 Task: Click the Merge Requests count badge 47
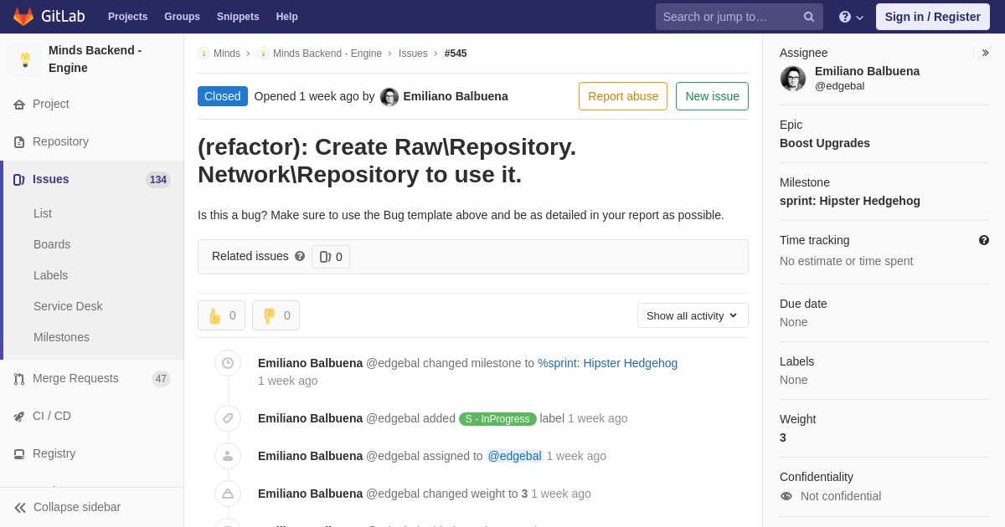(x=161, y=379)
